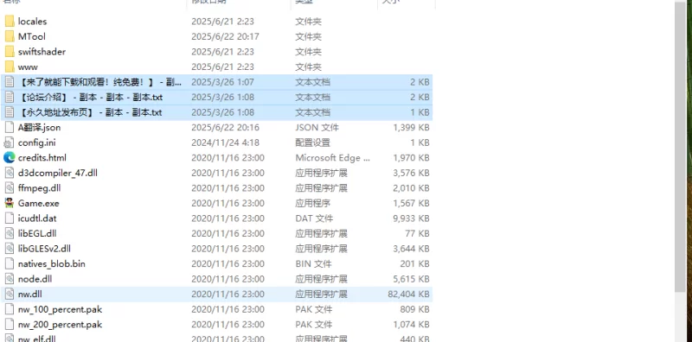The height and width of the screenshot is (342, 692).
Task: Click the A翻译.json file icon
Action: (x=10, y=127)
